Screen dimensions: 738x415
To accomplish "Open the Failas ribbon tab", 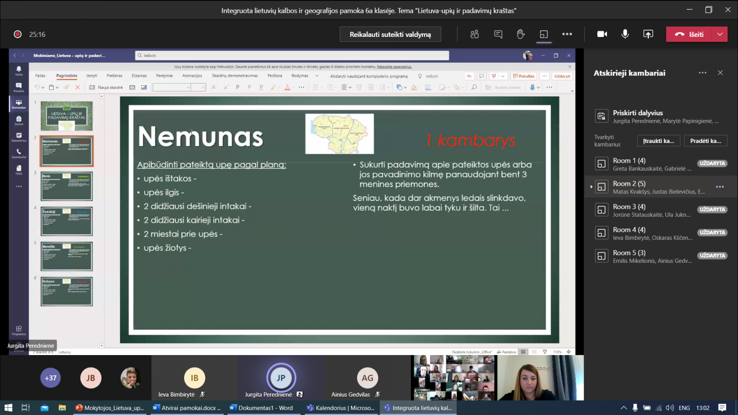I will (41, 76).
